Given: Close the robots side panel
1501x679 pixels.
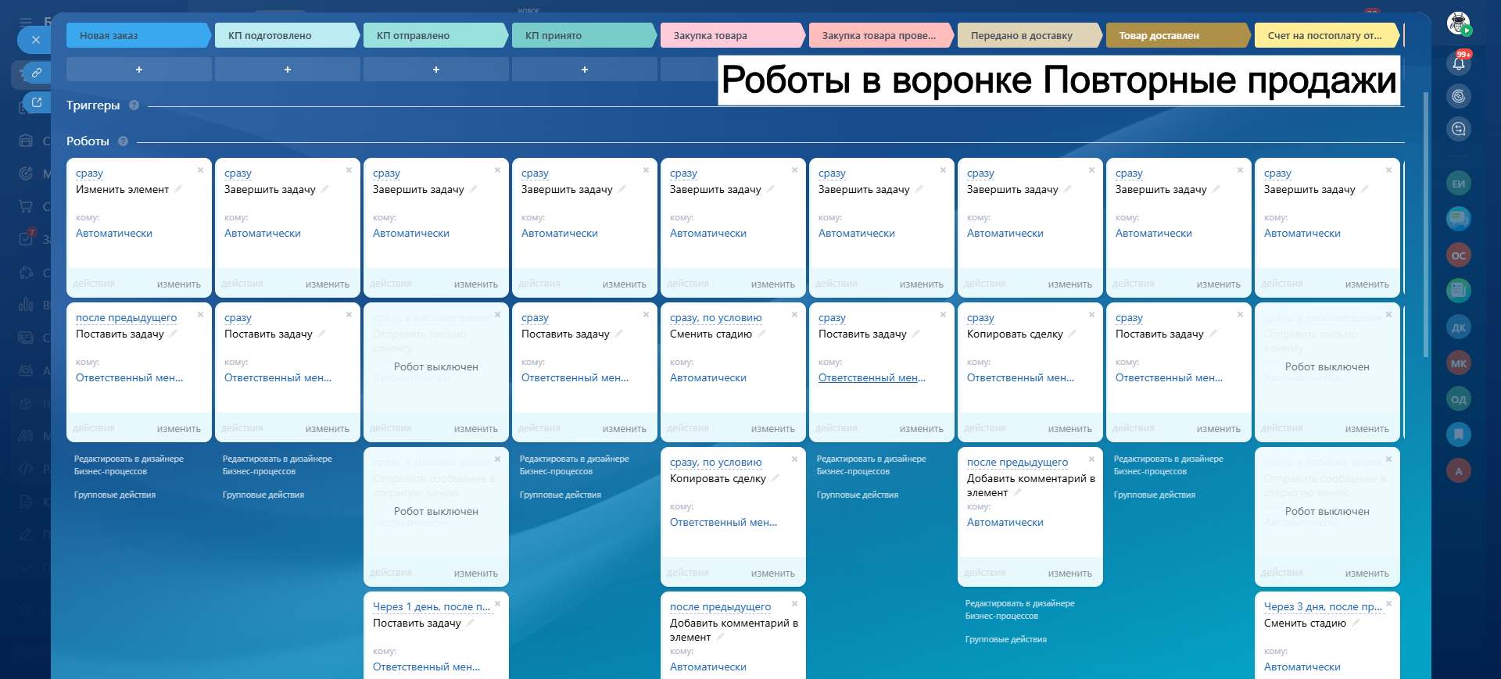Looking at the screenshot, I should tap(35, 40).
